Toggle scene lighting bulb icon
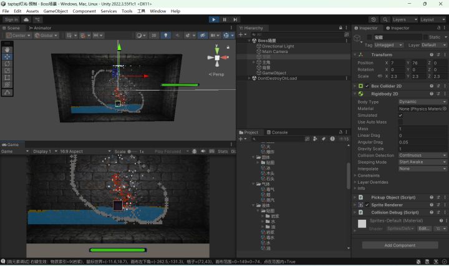This screenshot has height=266, width=449. tap(165, 35)
